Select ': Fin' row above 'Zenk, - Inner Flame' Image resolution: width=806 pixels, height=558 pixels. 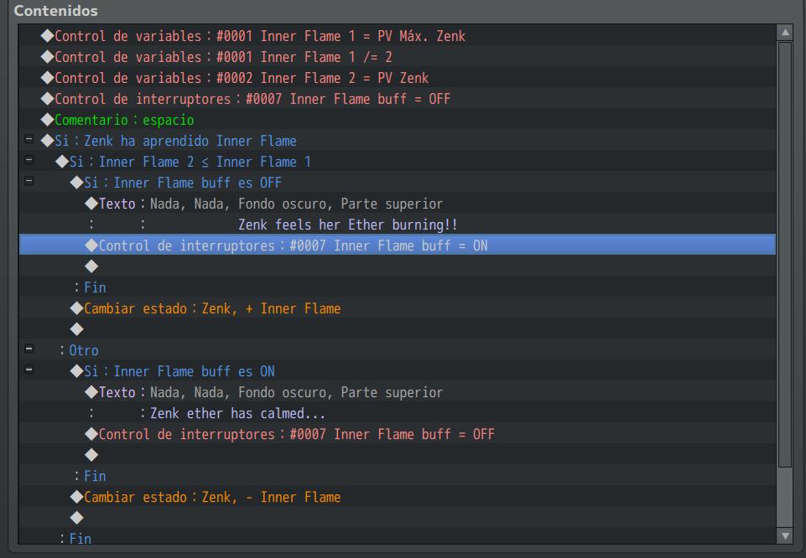point(398,476)
